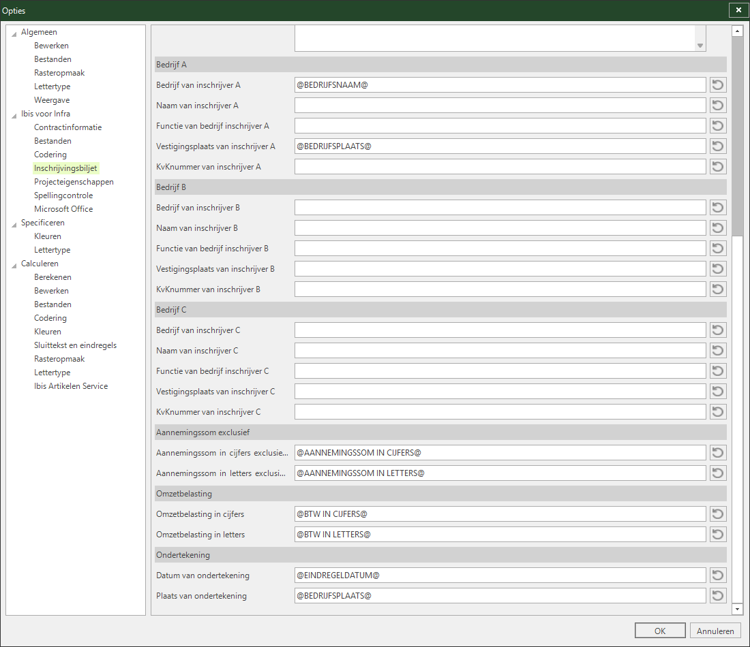
Task: Reset Omzetbelasting in letters value
Action: 717,534
